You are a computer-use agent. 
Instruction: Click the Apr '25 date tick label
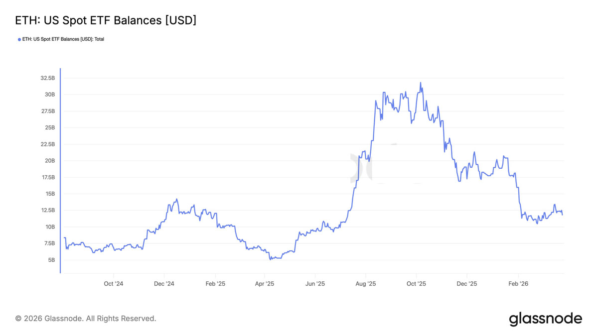pyautogui.click(x=264, y=284)
